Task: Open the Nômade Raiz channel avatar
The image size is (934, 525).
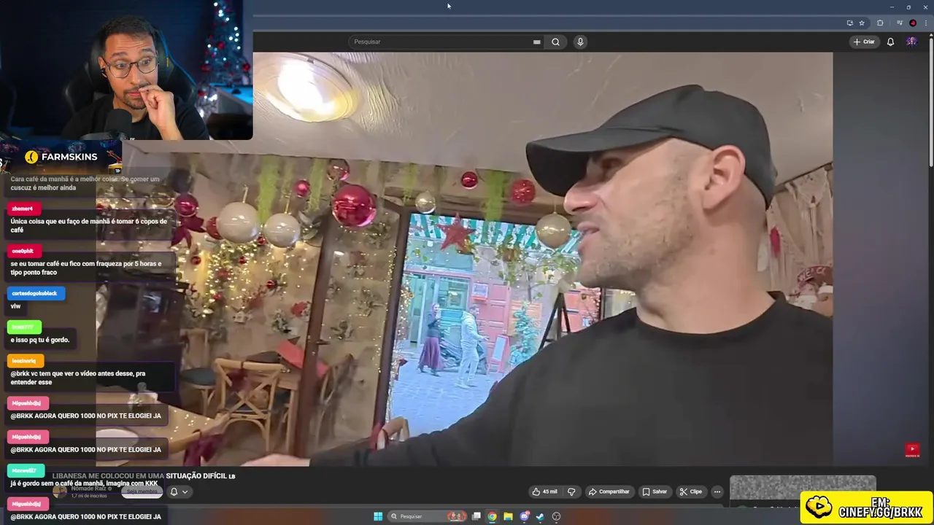Action: click(x=60, y=491)
